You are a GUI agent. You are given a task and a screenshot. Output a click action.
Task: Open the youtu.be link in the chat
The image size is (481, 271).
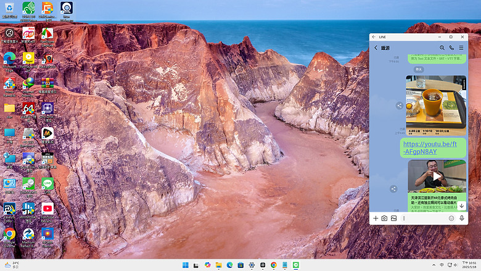click(x=430, y=148)
